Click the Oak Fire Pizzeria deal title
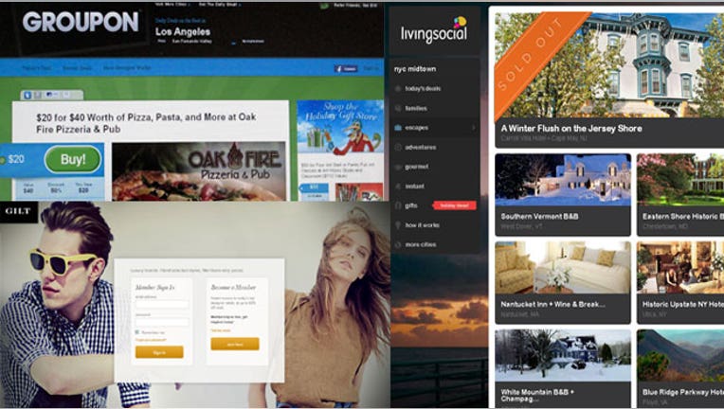The width and height of the screenshot is (724, 409). click(x=146, y=123)
